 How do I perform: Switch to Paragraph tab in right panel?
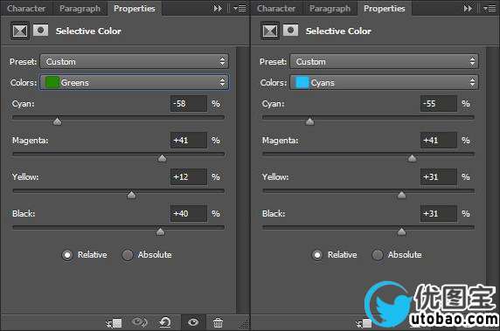click(330, 8)
